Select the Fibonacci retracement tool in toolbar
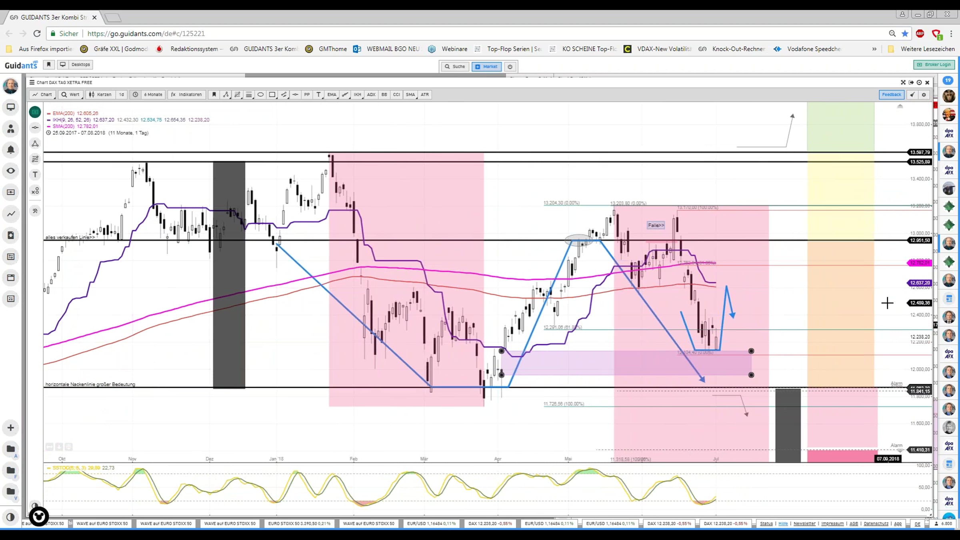This screenshot has height=540, width=960. [x=237, y=94]
